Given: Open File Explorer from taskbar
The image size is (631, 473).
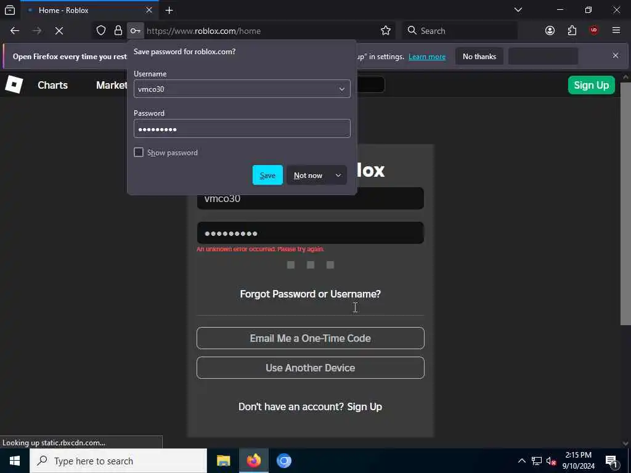Looking at the screenshot, I should (x=223, y=461).
